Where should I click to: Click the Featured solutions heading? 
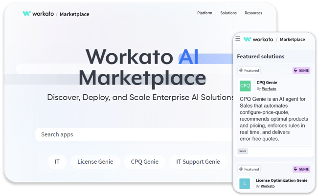pyautogui.click(x=261, y=56)
